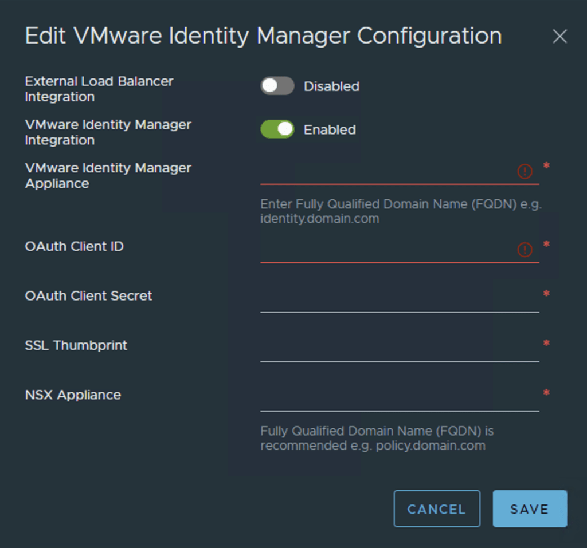Click error icon in Identity Manager Appliance field
Screen dimensions: 587x548
pos(525,171)
